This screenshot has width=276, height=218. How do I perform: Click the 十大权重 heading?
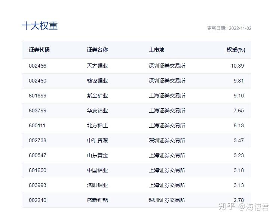[x=40, y=26]
